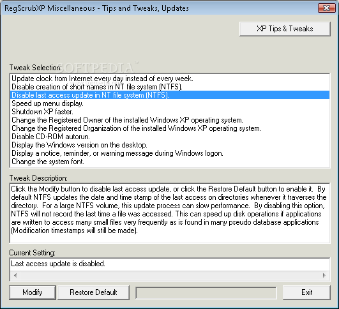Click the Modify button
Viewport: 339px width, 309px height.
33,292
